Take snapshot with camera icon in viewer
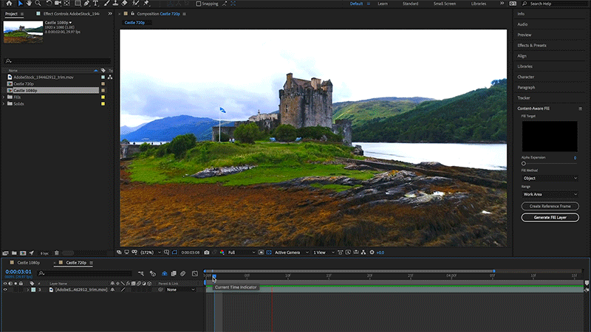Viewport: 591px width, 332px height. (x=207, y=252)
